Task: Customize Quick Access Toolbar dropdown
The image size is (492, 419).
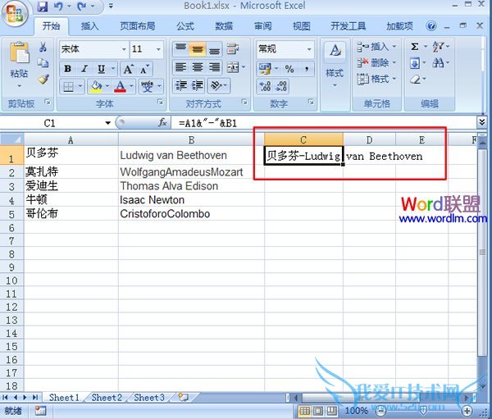Action: tap(111, 6)
